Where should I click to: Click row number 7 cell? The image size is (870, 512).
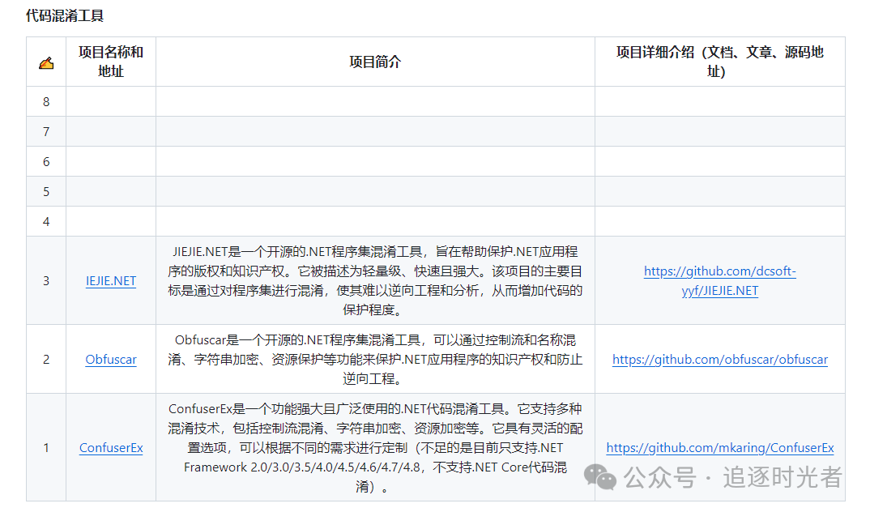tap(46, 131)
